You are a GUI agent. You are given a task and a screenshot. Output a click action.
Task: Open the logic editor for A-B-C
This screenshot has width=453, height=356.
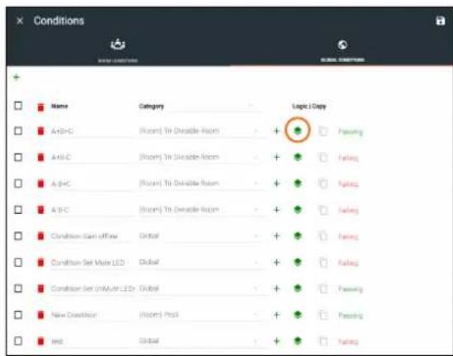point(298,210)
